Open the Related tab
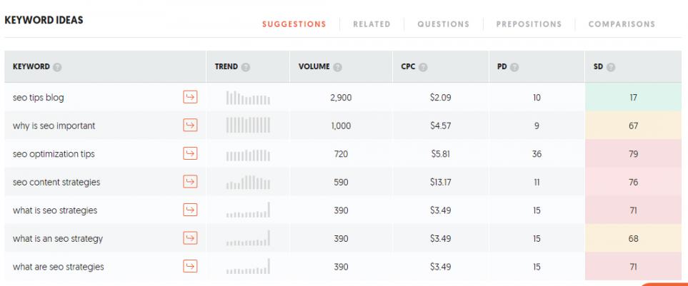 (x=372, y=24)
